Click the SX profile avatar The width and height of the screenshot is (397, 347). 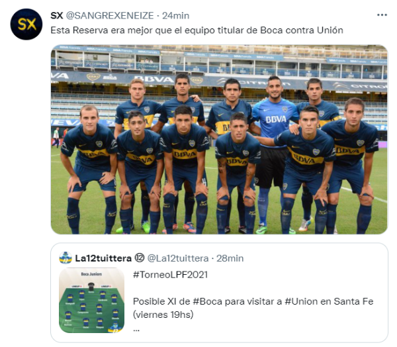point(26,24)
